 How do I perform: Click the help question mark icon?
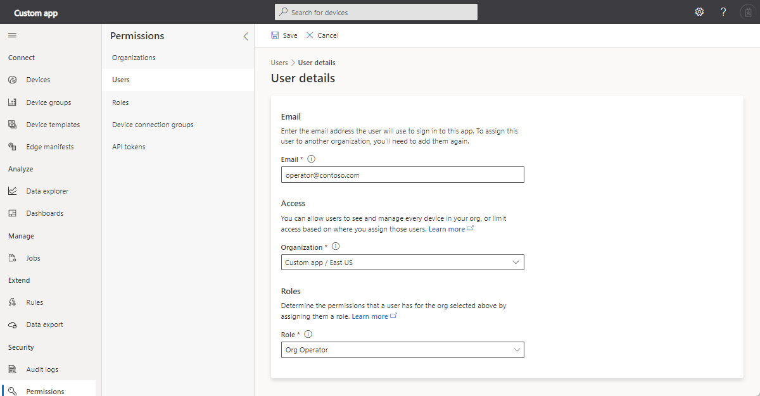[x=723, y=12]
